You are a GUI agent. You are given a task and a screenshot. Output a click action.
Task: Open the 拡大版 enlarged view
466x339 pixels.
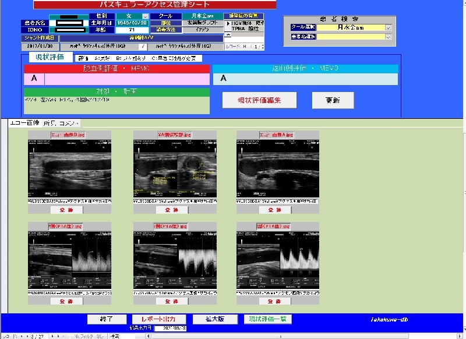point(214,319)
